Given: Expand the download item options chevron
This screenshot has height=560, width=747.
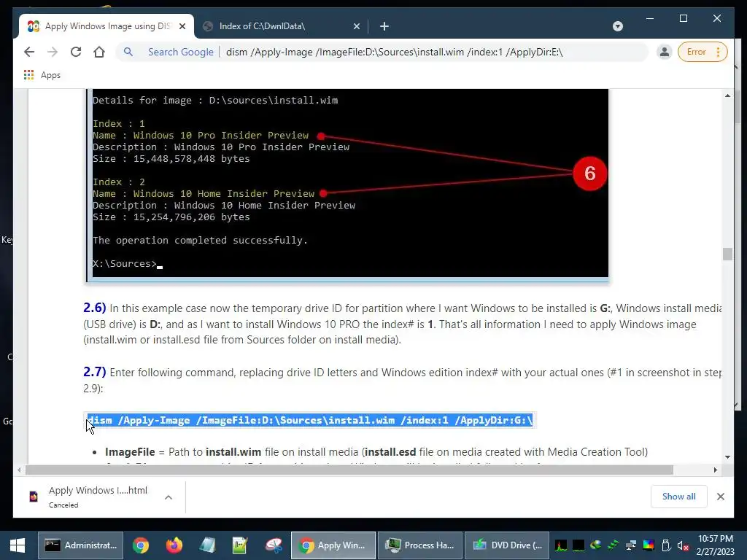Looking at the screenshot, I should [x=169, y=497].
